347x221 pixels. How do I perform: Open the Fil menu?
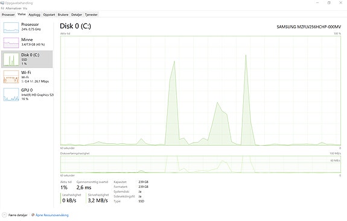click(x=2, y=8)
